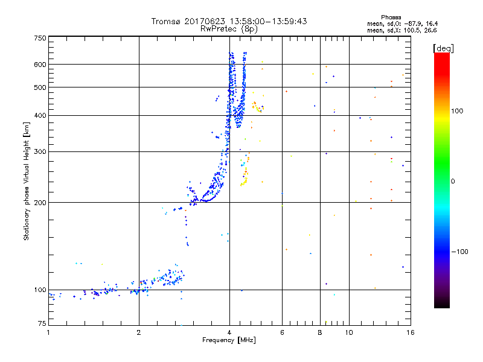Click the x-axis tick label '16'
Viewport: 483px width, 362px height.
411,332
